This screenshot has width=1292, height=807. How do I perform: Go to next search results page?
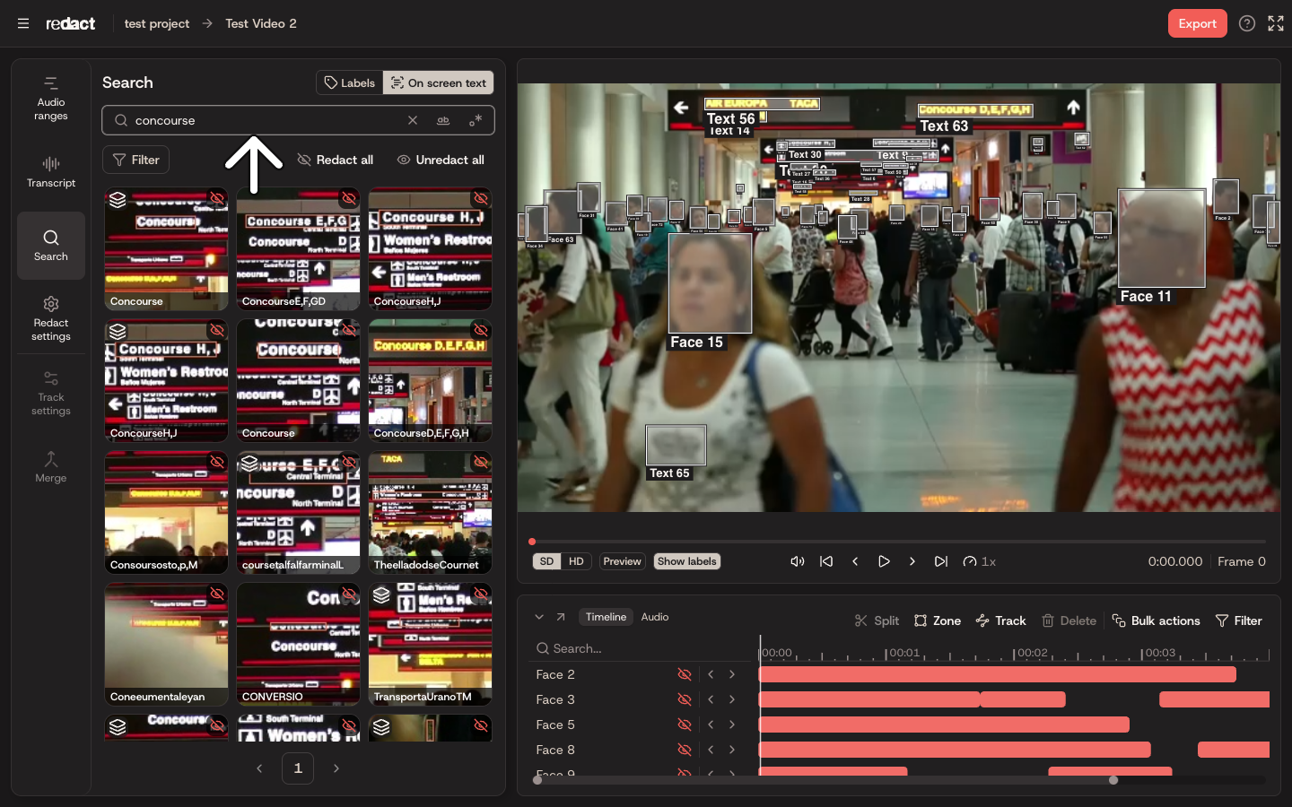336,768
